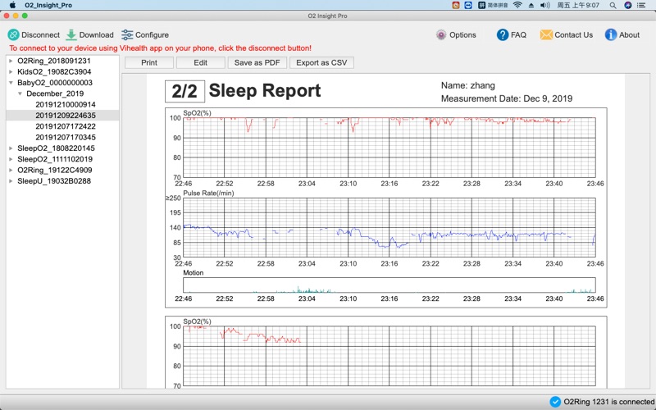This screenshot has height=410, width=656.
Task: Select record 20191210000914
Action: [x=66, y=104]
